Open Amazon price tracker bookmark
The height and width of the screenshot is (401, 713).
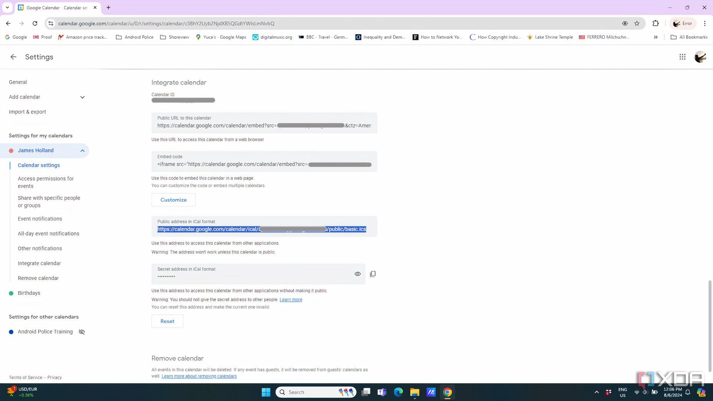(82, 37)
